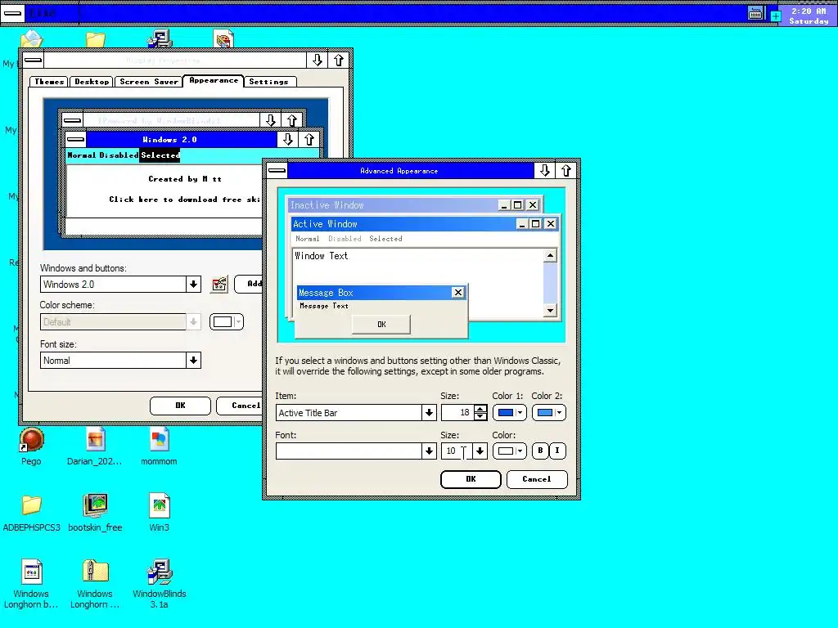
Task: Open the font Size 10 dropdown arrow
Action: [x=480, y=451]
